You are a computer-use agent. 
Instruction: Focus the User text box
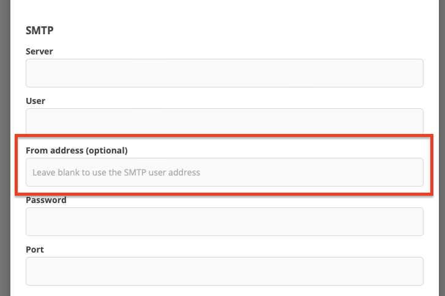(225, 121)
